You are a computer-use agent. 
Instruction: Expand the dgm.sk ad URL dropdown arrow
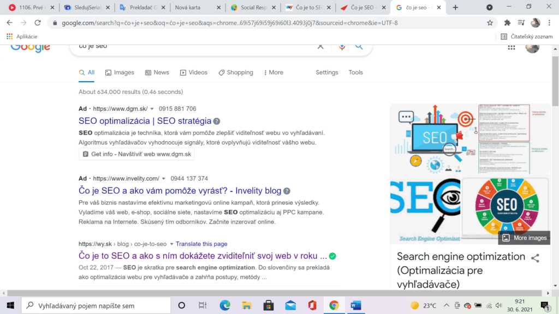[152, 109]
